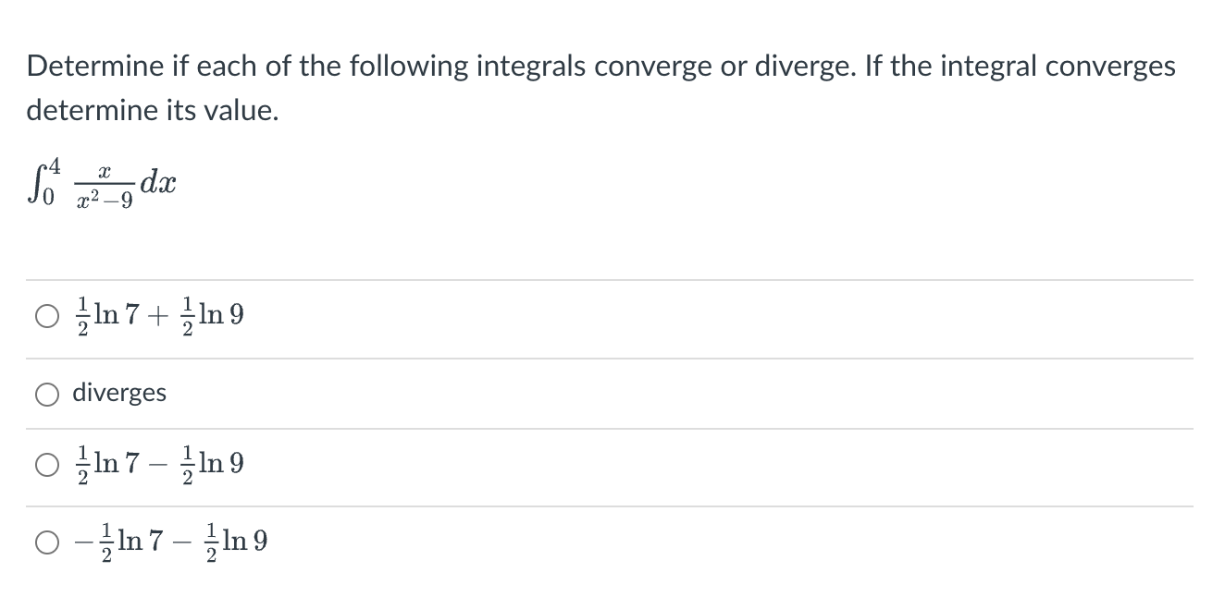Click the radio circle beside diverges
This screenshot has width=1225, height=597.
[x=46, y=393]
